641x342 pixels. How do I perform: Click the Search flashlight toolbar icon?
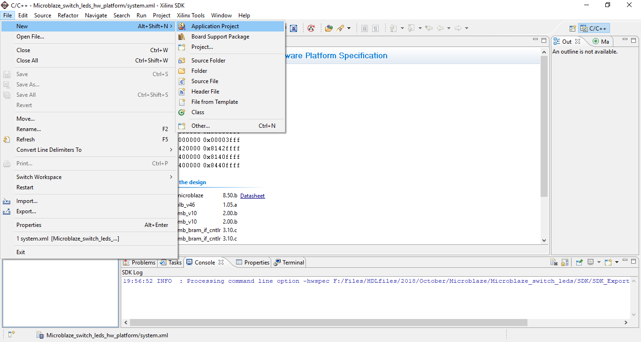340,28
